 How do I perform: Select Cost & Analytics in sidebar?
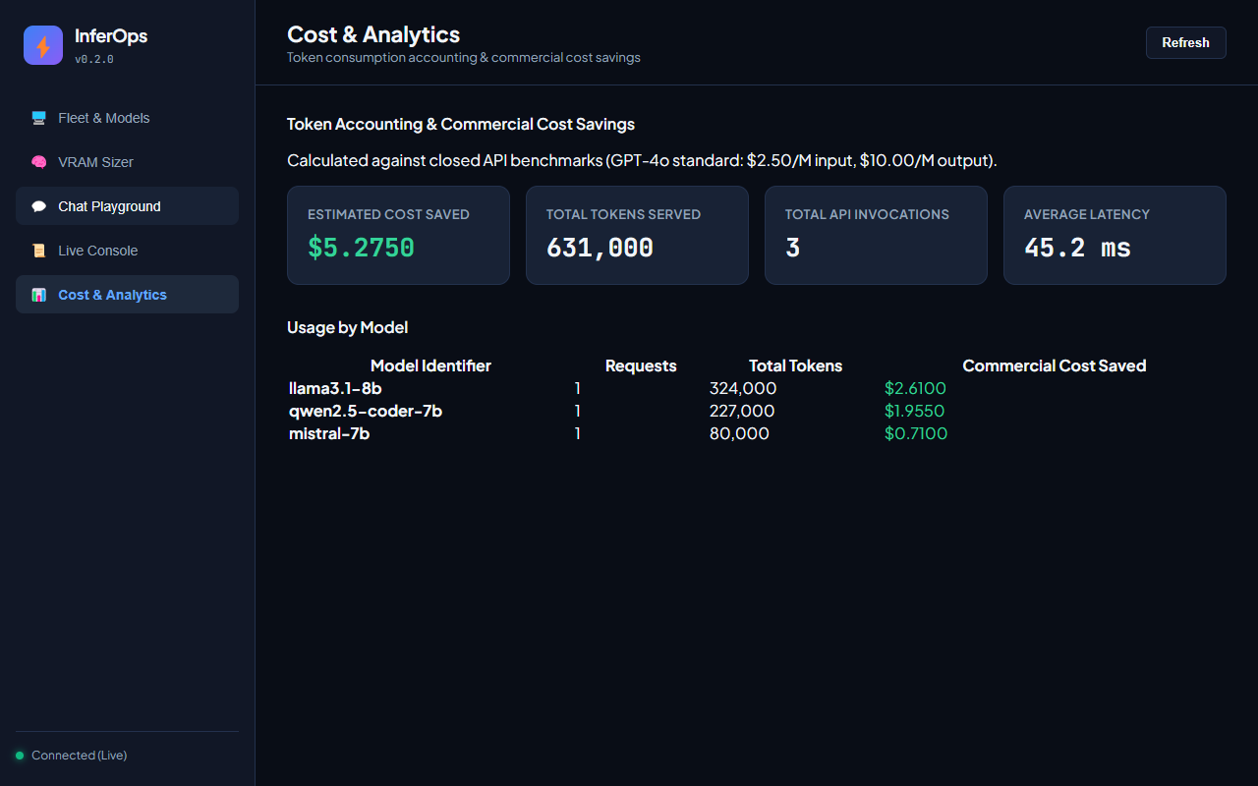(x=127, y=295)
